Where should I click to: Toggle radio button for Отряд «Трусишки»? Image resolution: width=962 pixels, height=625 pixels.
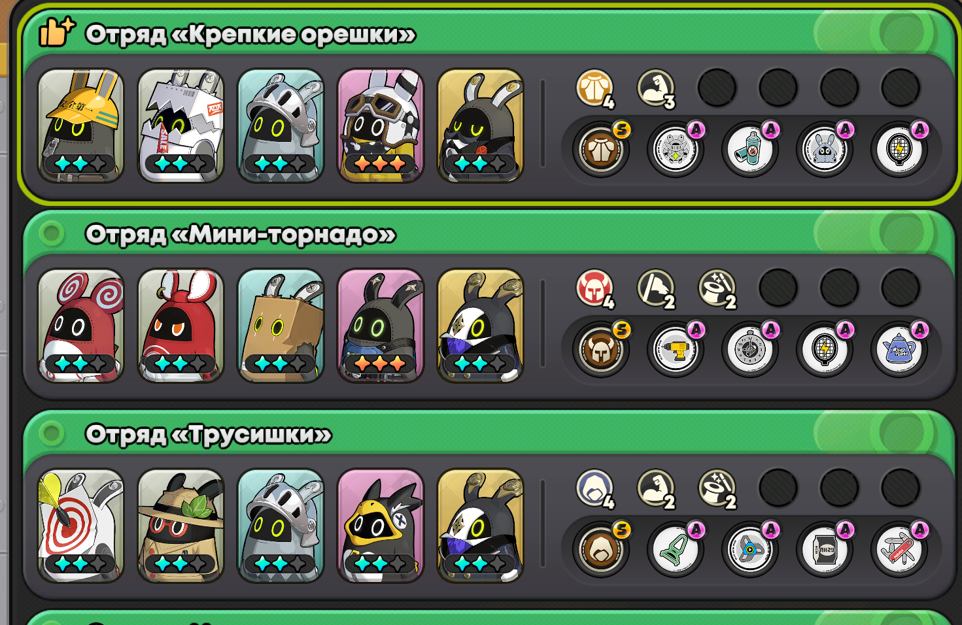pyautogui.click(x=50, y=433)
